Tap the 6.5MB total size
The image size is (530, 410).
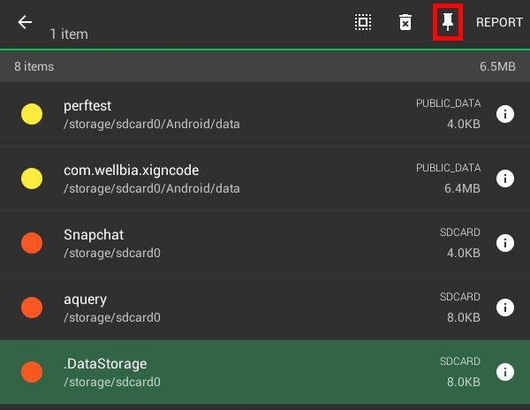click(x=497, y=66)
